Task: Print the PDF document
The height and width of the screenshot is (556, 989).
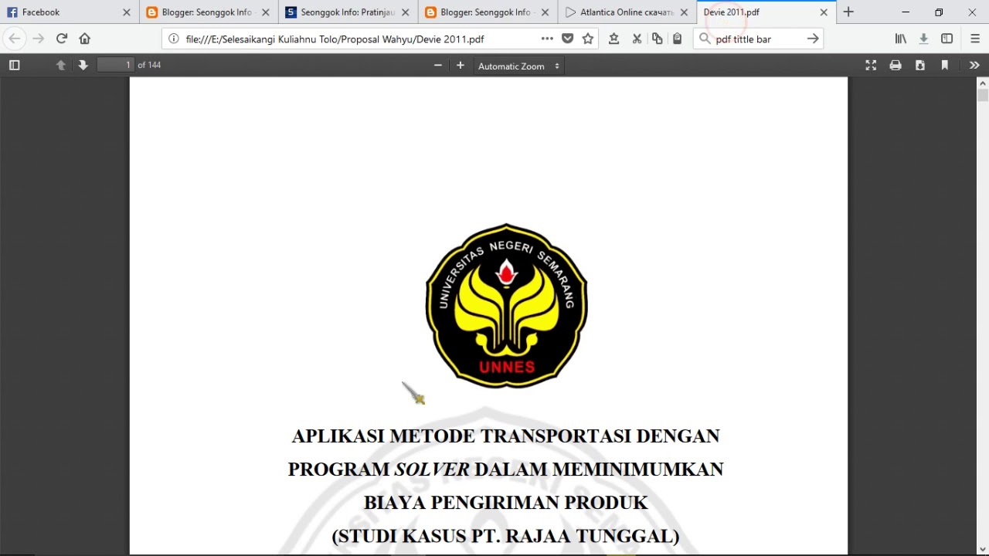Action: tap(896, 66)
